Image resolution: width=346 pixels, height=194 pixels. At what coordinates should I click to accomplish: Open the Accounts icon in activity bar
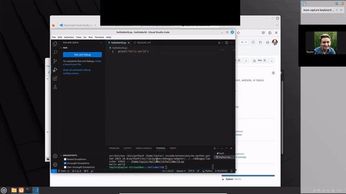pos(55,156)
